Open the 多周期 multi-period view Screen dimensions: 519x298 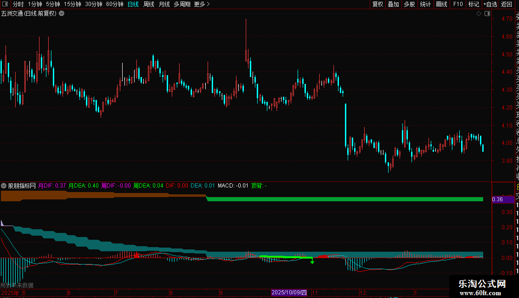[182, 4]
